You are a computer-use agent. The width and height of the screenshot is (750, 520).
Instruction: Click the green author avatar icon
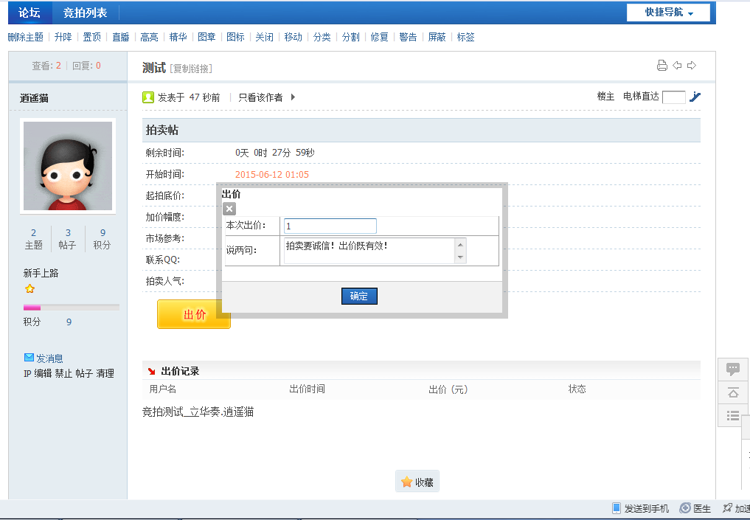pyautogui.click(x=147, y=97)
